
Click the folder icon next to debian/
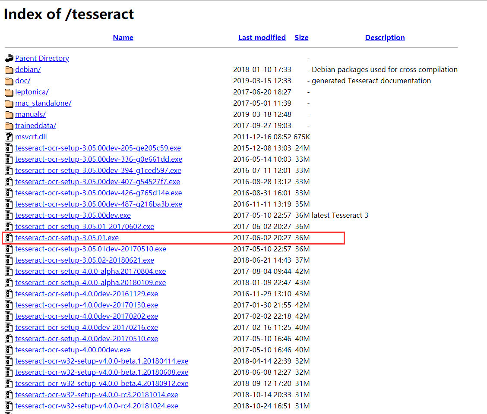9,70
